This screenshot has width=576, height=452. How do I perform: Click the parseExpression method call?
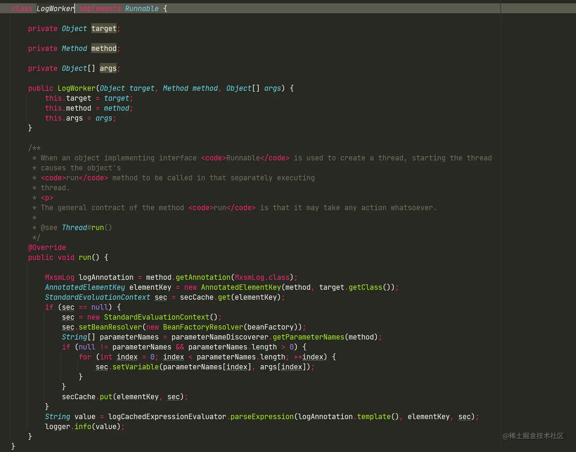coord(262,417)
